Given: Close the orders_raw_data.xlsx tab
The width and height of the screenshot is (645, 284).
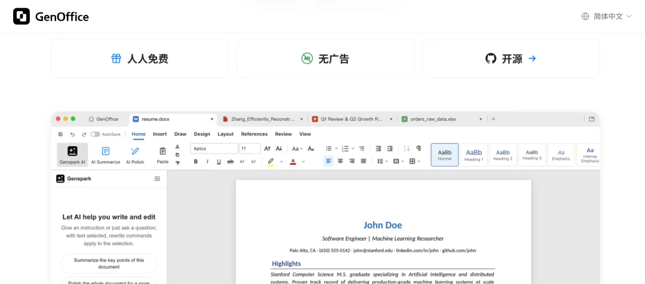Looking at the screenshot, I should tap(480, 119).
